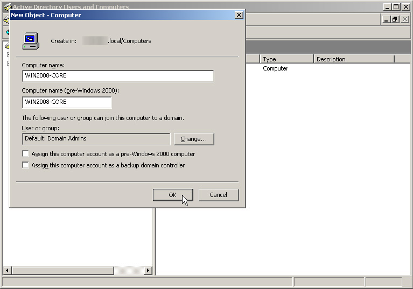The width and height of the screenshot is (413, 289).
Task: Open the Change user or group button
Action: click(x=194, y=139)
